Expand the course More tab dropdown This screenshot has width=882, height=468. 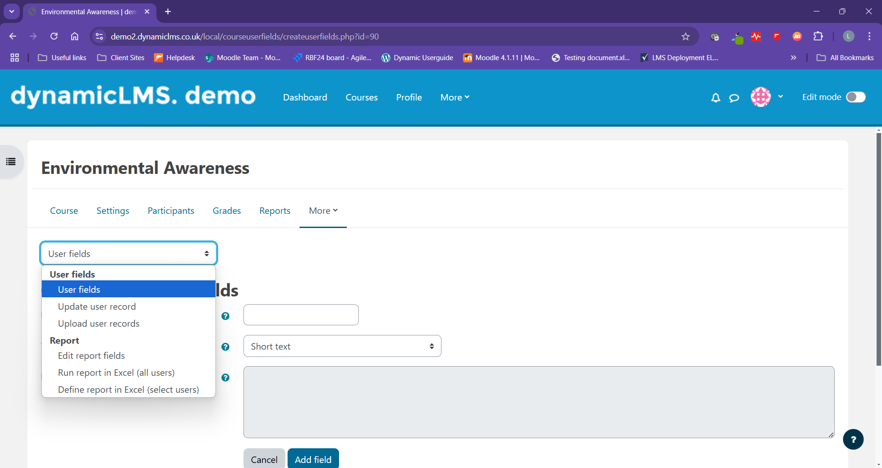323,211
